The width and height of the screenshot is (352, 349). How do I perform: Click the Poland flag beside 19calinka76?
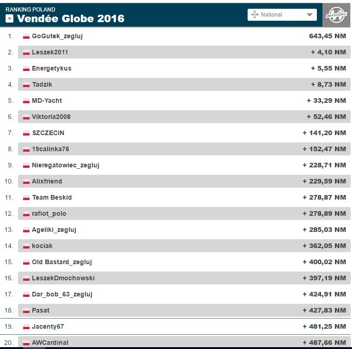[x=26, y=149]
